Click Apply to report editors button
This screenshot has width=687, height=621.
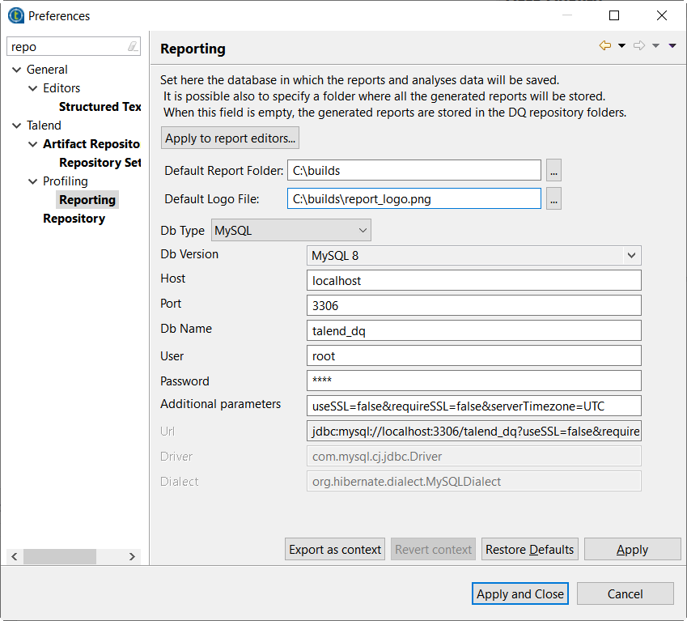[x=231, y=138]
